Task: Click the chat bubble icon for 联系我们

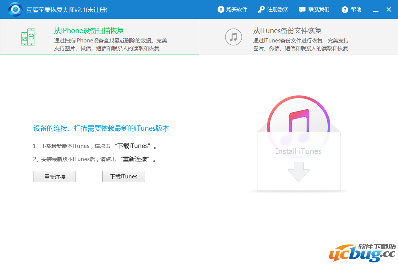Action: (302, 10)
